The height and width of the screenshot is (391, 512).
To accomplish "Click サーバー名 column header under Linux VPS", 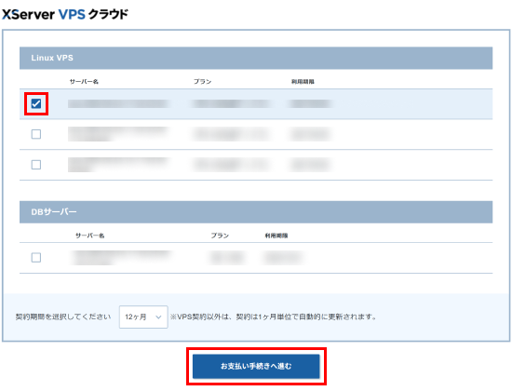I will [84, 82].
